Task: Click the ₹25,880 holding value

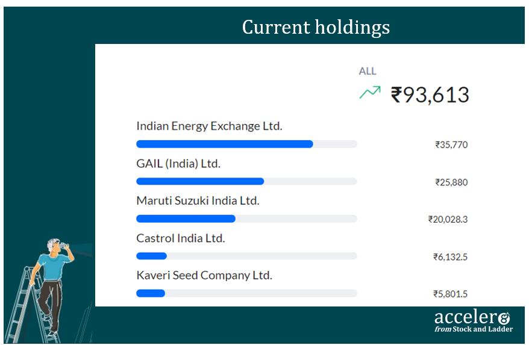Action: pos(451,182)
